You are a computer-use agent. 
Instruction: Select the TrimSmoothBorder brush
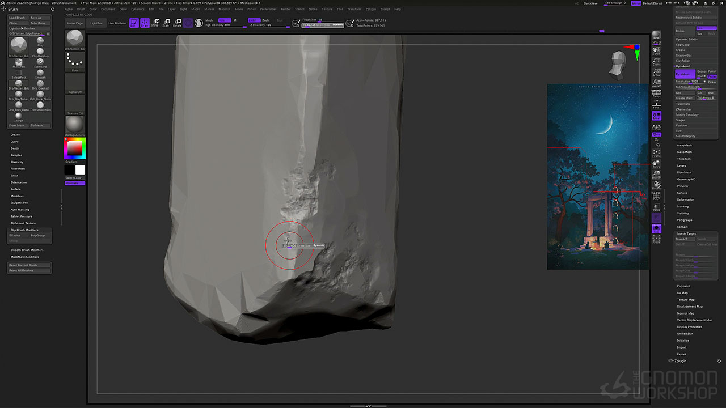(40, 106)
